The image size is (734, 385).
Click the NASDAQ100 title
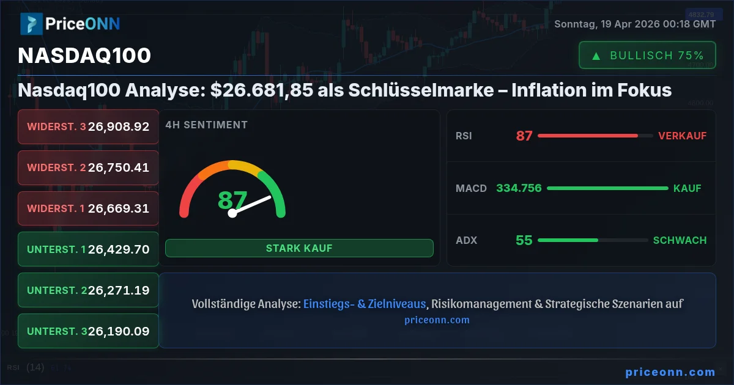point(84,56)
